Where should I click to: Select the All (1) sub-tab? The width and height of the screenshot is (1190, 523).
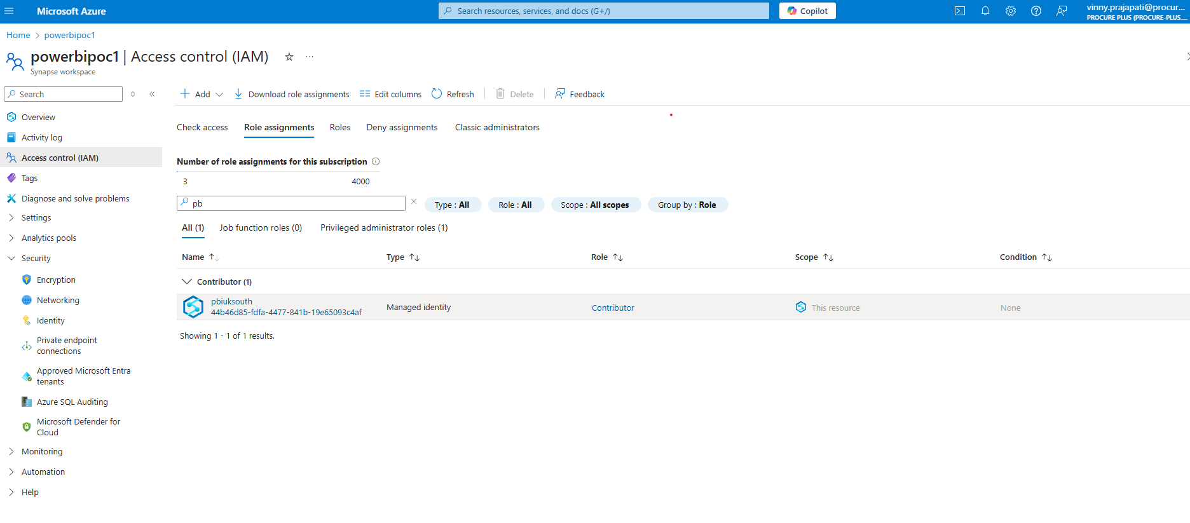pyautogui.click(x=193, y=228)
